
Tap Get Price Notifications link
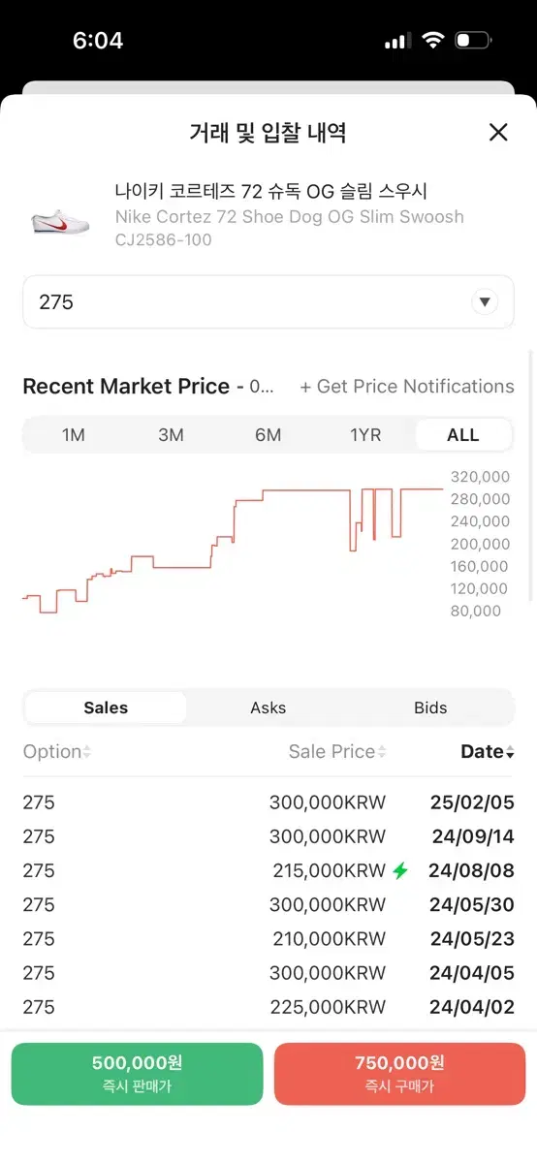(407, 387)
